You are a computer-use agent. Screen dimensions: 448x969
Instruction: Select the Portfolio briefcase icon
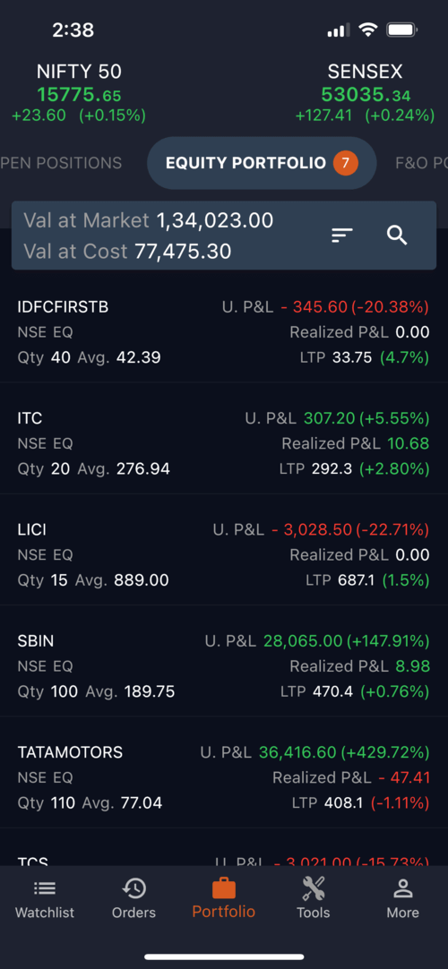[224, 888]
